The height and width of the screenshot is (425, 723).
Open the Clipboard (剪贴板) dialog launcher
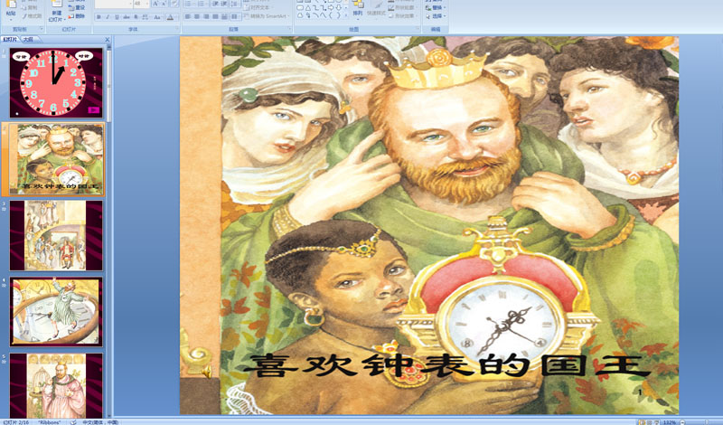click(42, 29)
